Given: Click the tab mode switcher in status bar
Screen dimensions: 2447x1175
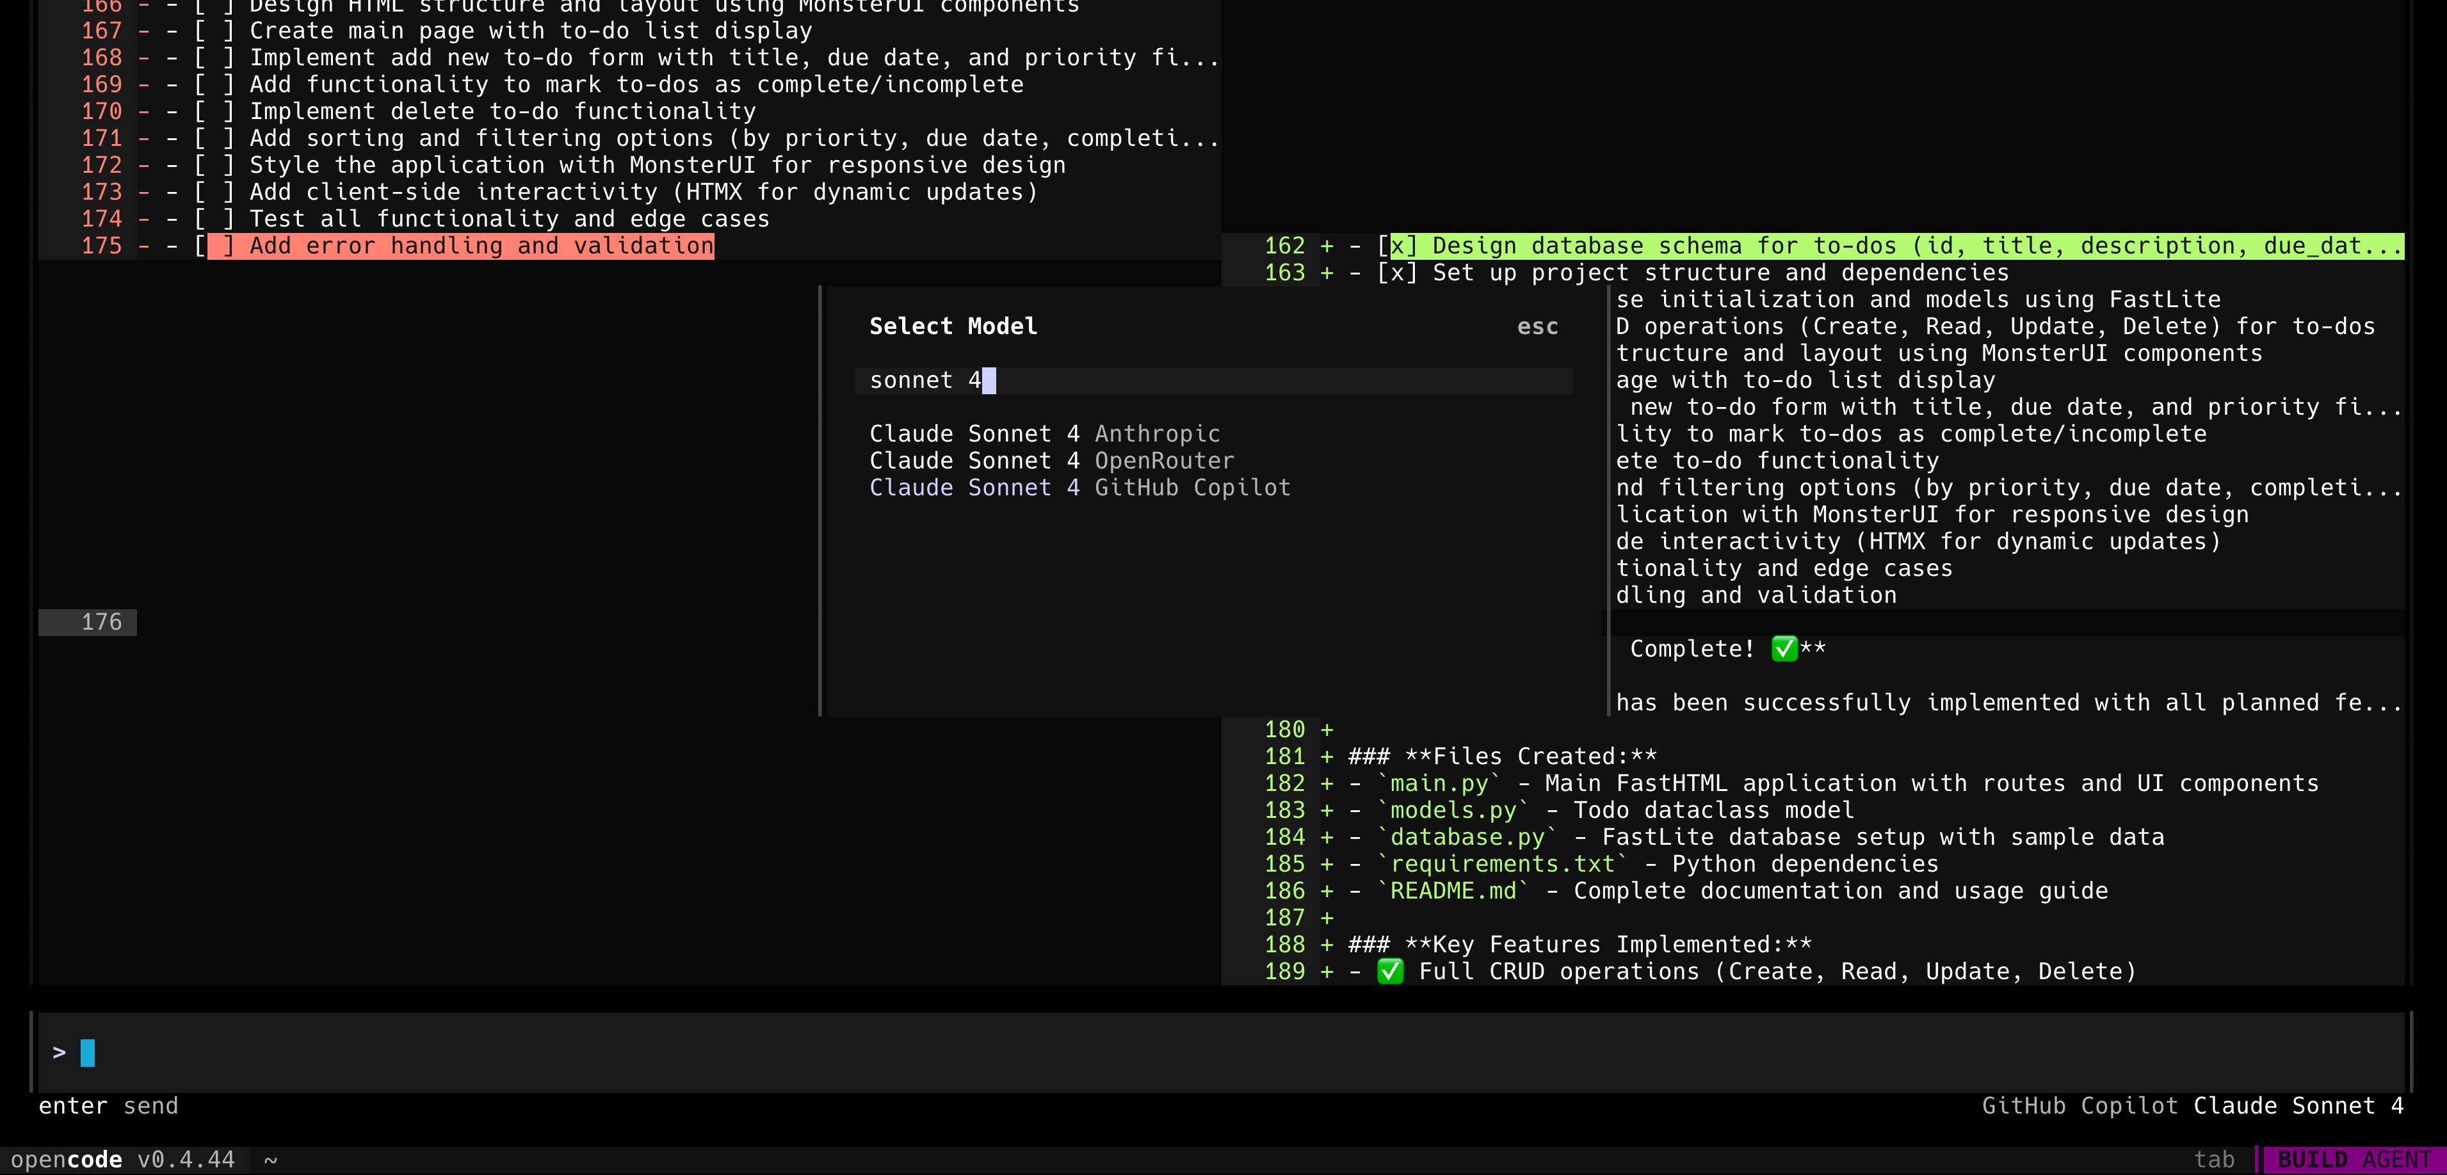Looking at the screenshot, I should coord(2216,1159).
